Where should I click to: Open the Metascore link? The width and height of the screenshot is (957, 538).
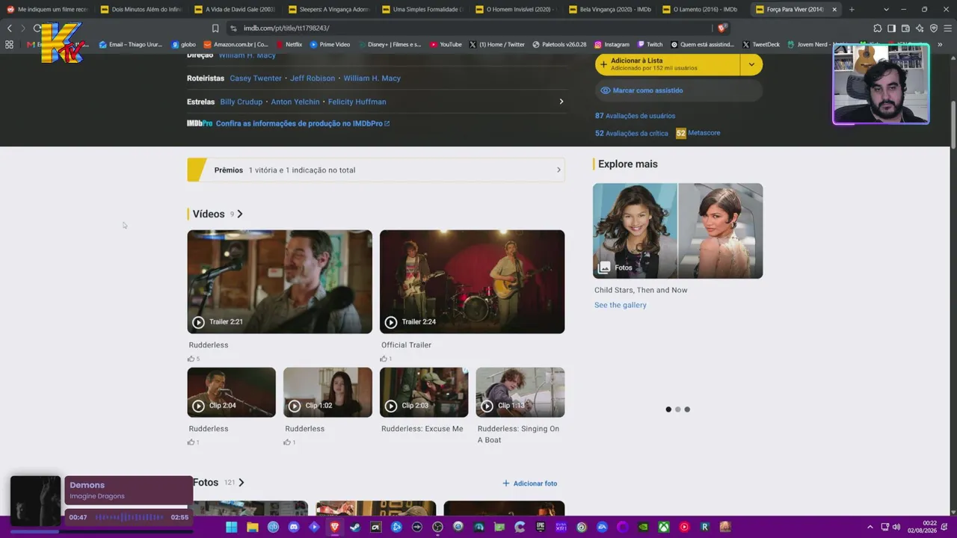pyautogui.click(x=698, y=133)
